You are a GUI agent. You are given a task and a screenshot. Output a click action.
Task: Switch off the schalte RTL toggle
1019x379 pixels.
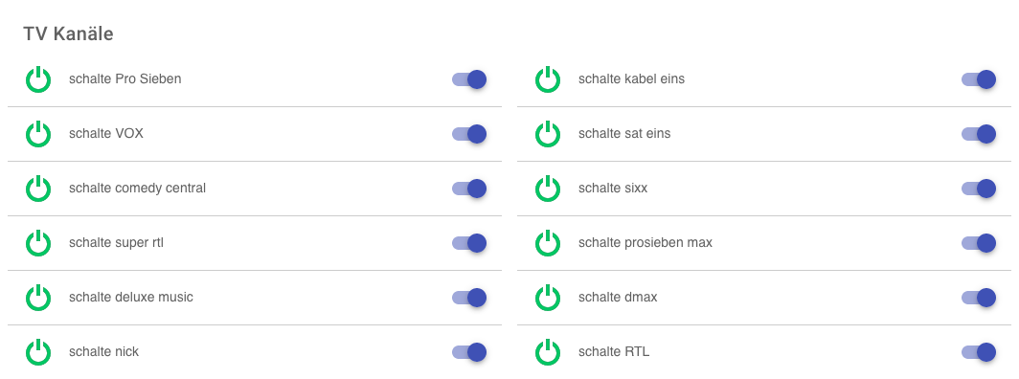[x=979, y=352]
